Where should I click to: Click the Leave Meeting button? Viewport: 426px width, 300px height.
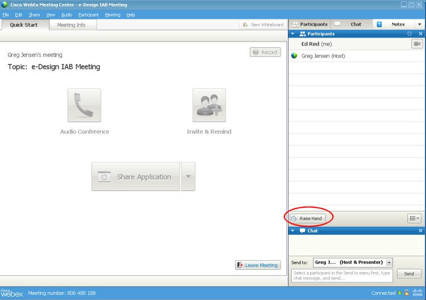(258, 265)
